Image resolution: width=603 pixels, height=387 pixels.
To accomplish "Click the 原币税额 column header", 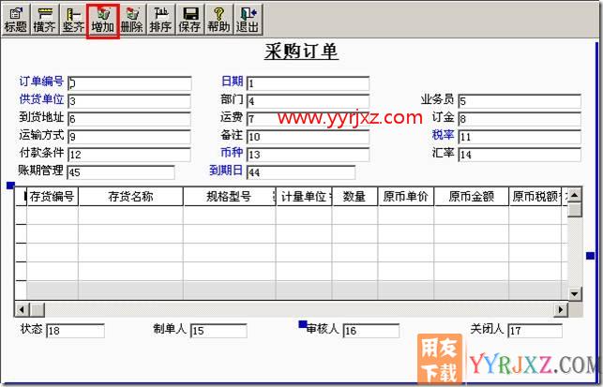I will click(535, 197).
